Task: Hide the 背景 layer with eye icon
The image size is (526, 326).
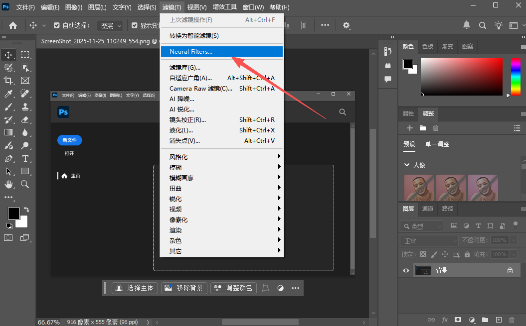Action: point(406,270)
